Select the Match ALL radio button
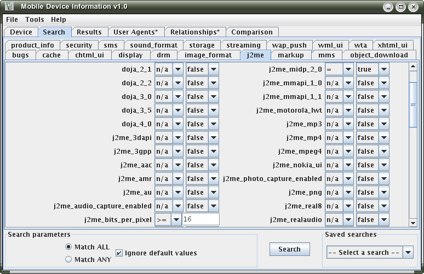 tap(68, 247)
